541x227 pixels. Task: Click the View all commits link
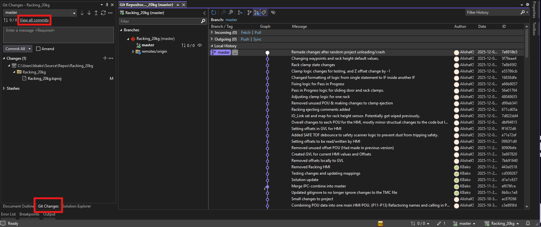[34, 20]
